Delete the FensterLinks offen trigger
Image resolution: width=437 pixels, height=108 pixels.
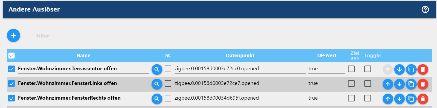tap(423, 84)
